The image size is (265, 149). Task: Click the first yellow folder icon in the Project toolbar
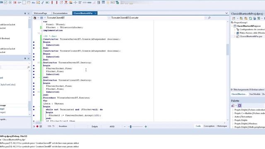tap(241, 18)
